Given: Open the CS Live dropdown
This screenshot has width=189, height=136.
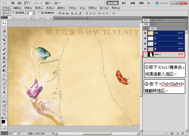Looking at the screenshot, I should click(x=162, y=3).
